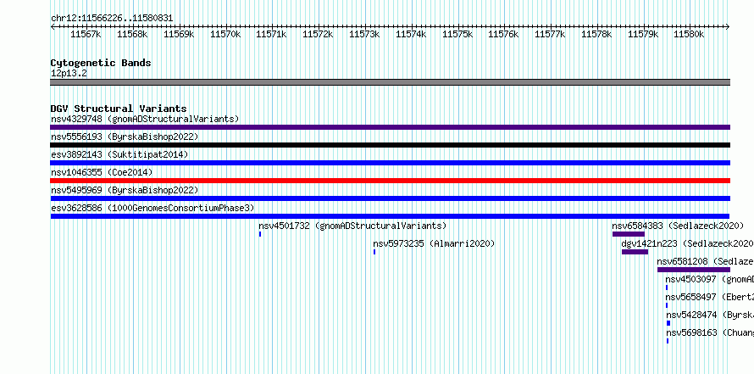Click the purple nsv6581208 variant bar
This screenshot has width=754, height=374.
click(x=693, y=270)
